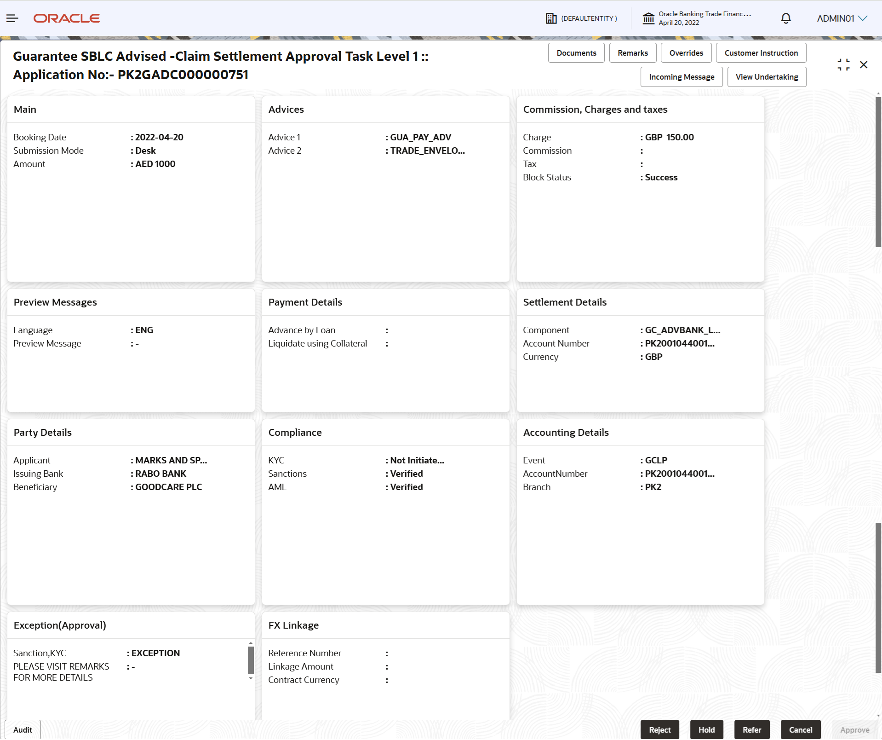
Task: Open the Documents panel
Action: 576,52
